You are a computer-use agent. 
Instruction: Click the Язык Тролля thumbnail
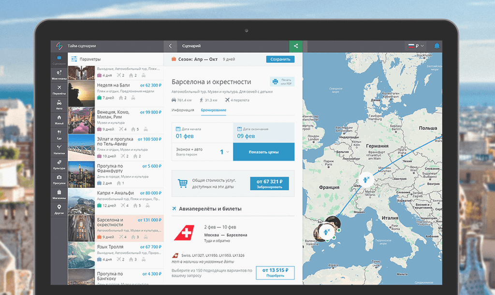pos(81,255)
